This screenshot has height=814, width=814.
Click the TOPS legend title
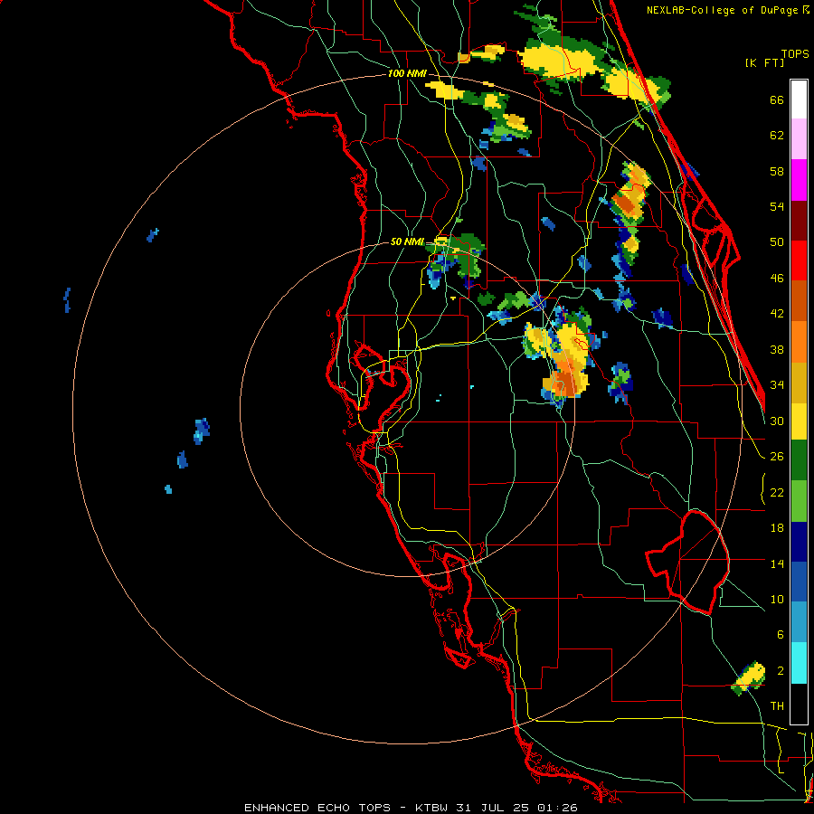(x=795, y=53)
